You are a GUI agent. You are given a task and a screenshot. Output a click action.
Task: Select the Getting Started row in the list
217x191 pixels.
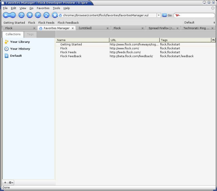coord(136,44)
